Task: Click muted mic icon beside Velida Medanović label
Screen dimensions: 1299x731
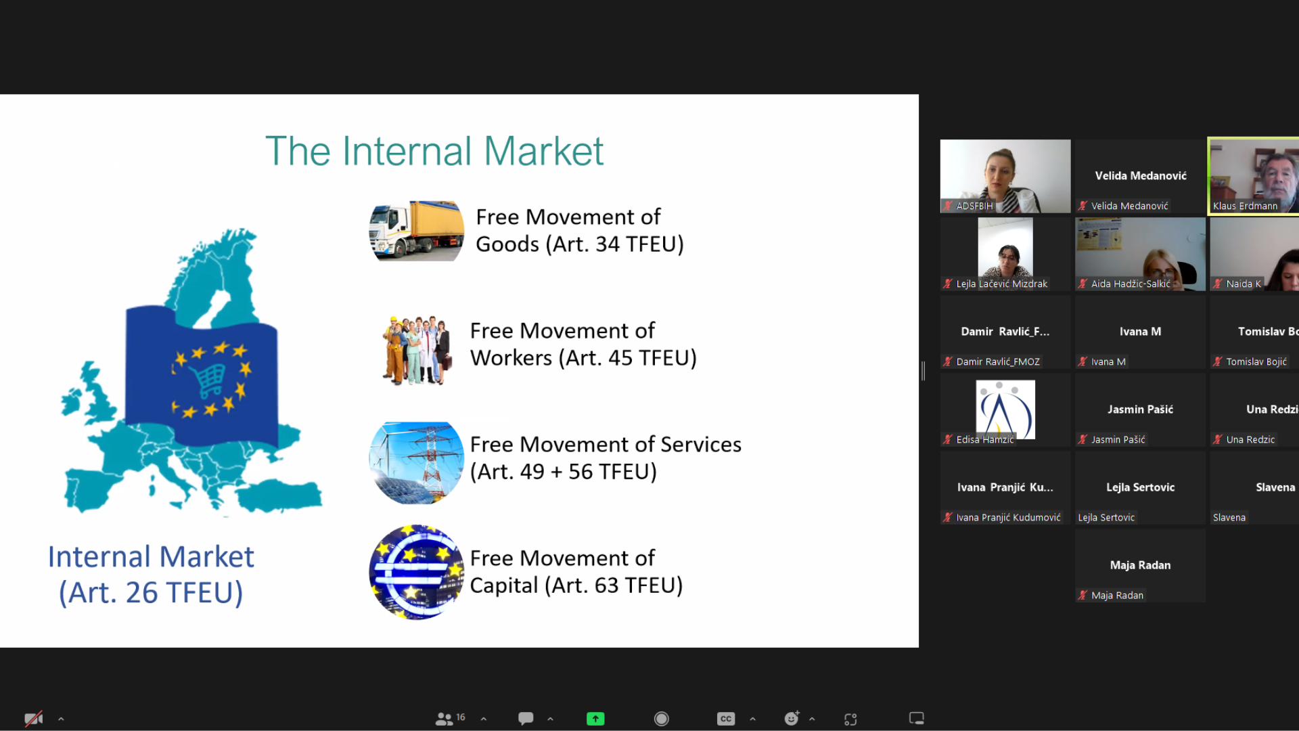Action: tap(1082, 206)
